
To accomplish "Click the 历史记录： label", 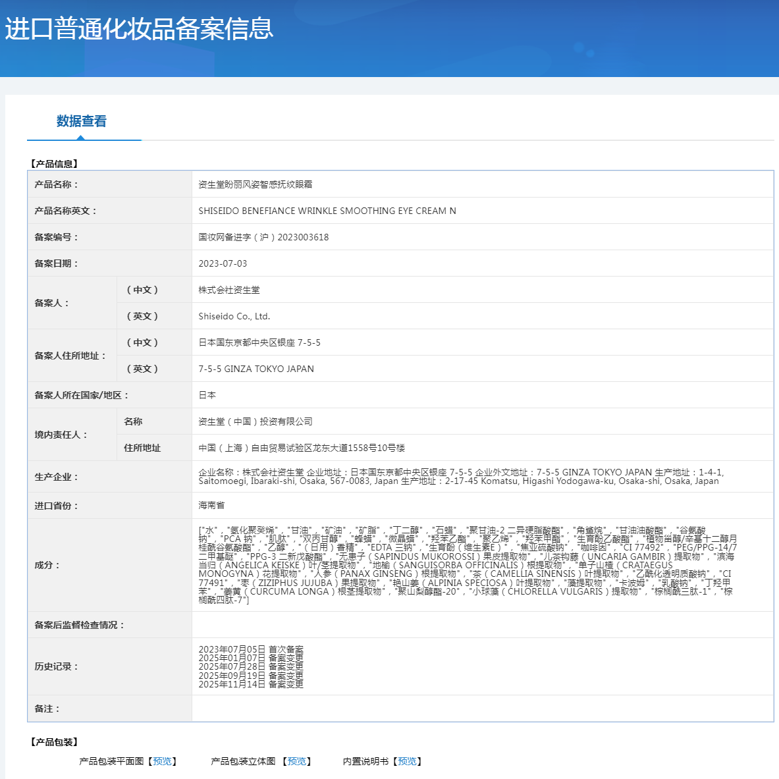I will [x=57, y=666].
